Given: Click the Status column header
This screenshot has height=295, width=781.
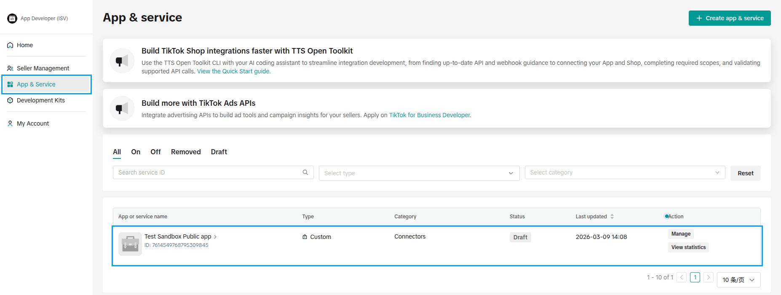Looking at the screenshot, I should pyautogui.click(x=517, y=217).
